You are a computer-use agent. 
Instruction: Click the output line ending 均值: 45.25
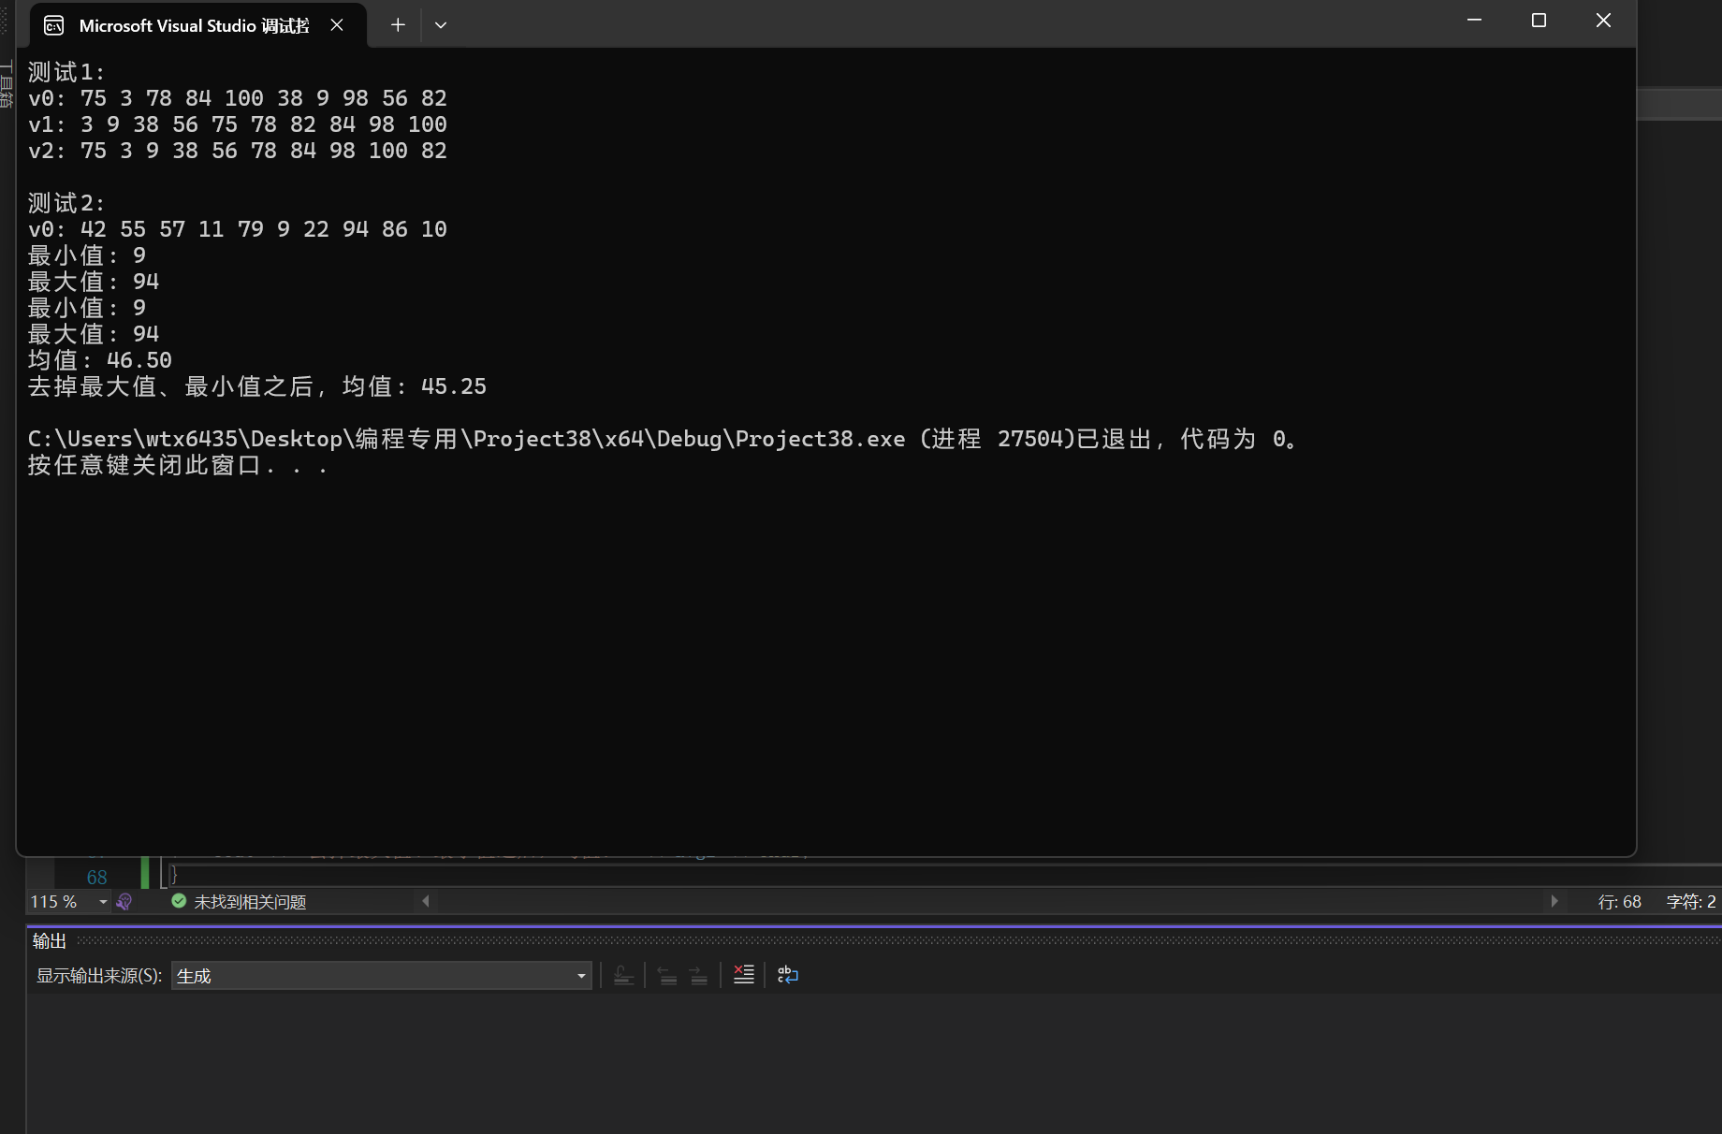[x=257, y=386]
